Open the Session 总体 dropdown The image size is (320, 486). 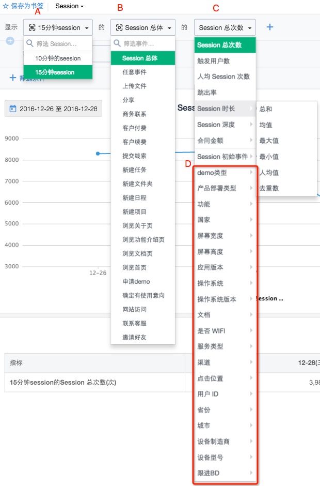pyautogui.click(x=143, y=27)
